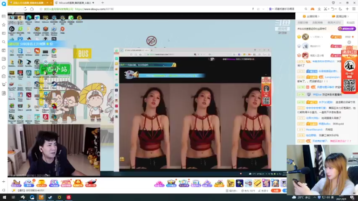Viewport: 358px width, 201px height.
Task: Open the game controller toolbar icon
Action: tap(312, 9)
